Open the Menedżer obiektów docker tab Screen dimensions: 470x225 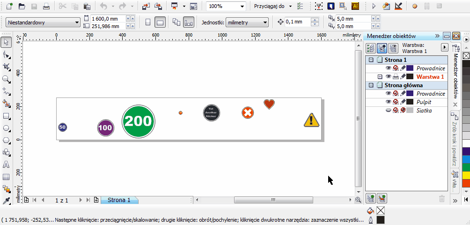pyautogui.click(x=455, y=75)
